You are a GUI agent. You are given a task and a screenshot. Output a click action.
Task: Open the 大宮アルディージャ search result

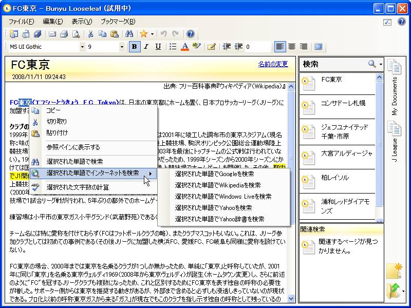[338, 158]
